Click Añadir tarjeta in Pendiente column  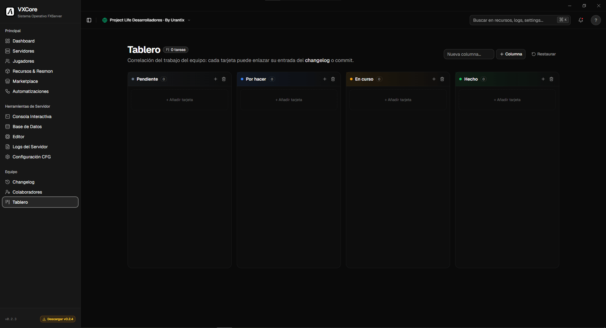[180, 100]
